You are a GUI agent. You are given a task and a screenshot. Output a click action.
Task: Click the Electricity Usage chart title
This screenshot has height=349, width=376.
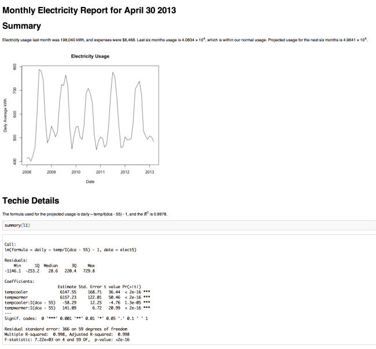pyautogui.click(x=90, y=56)
